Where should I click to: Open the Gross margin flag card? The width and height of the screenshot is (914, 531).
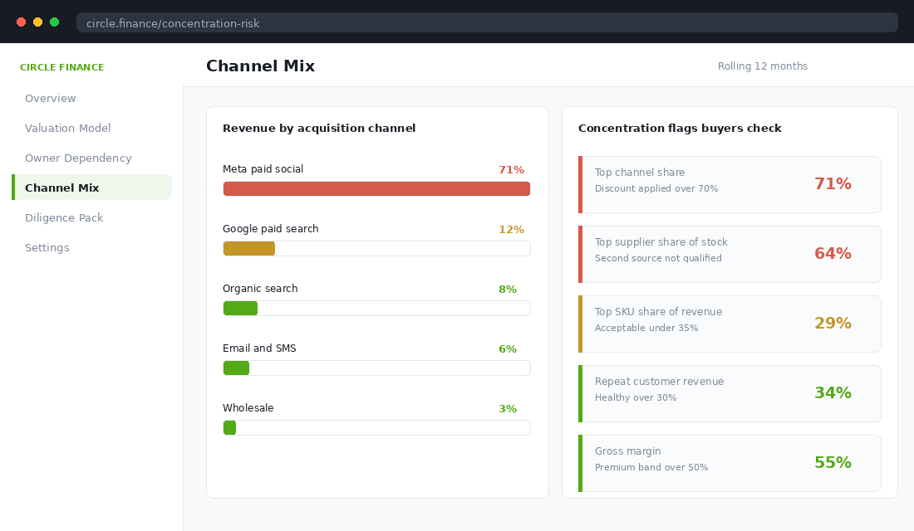coord(730,464)
